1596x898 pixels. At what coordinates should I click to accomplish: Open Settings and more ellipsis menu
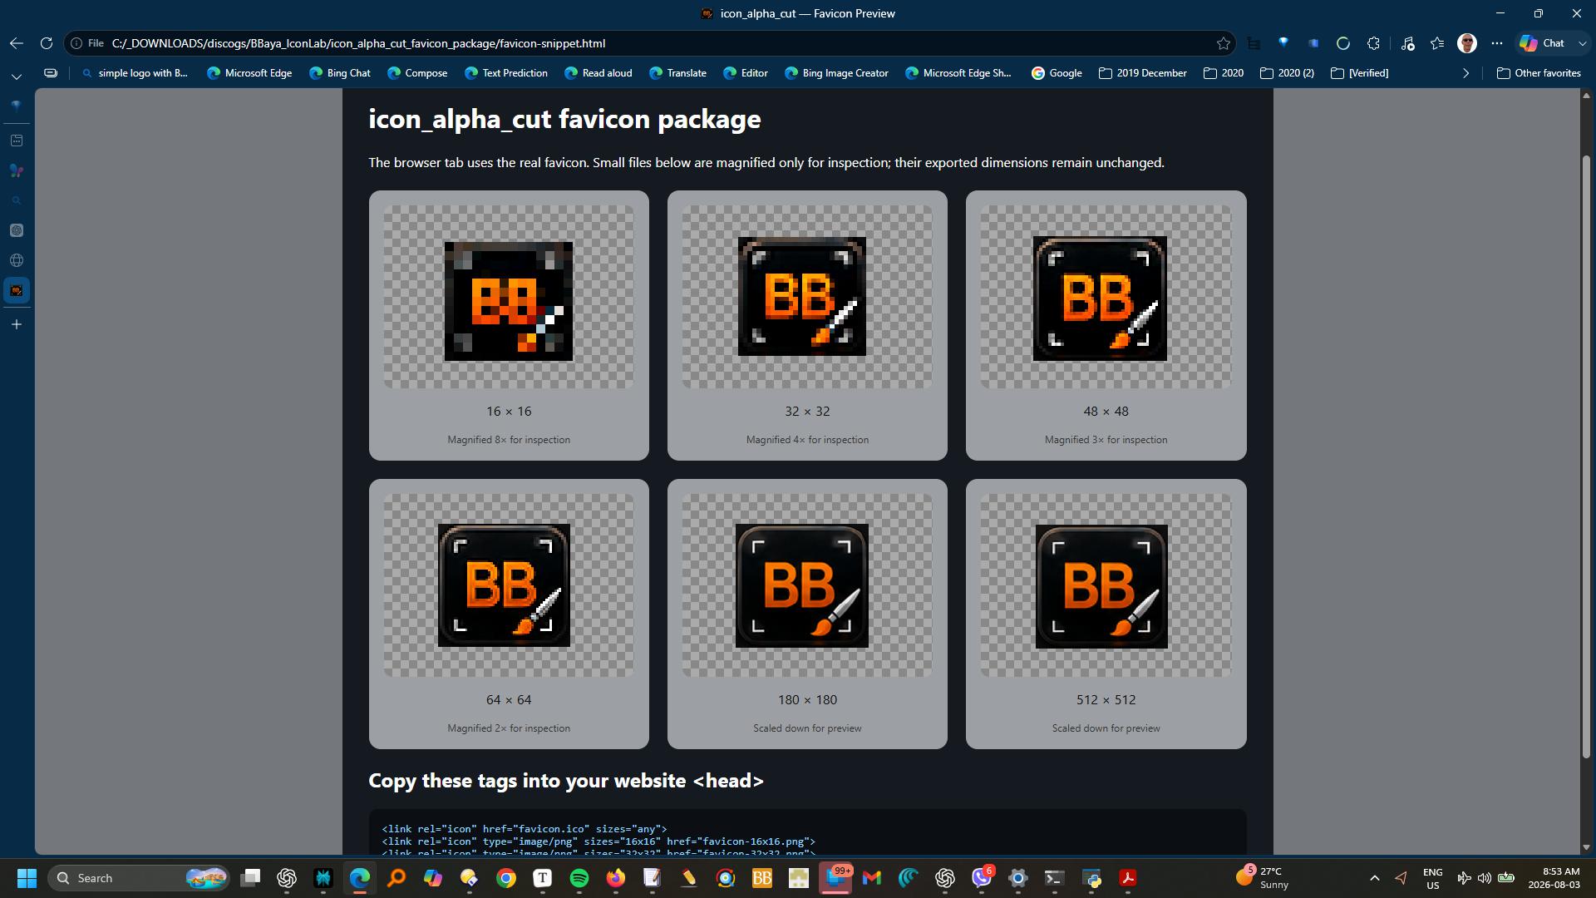[x=1497, y=43]
